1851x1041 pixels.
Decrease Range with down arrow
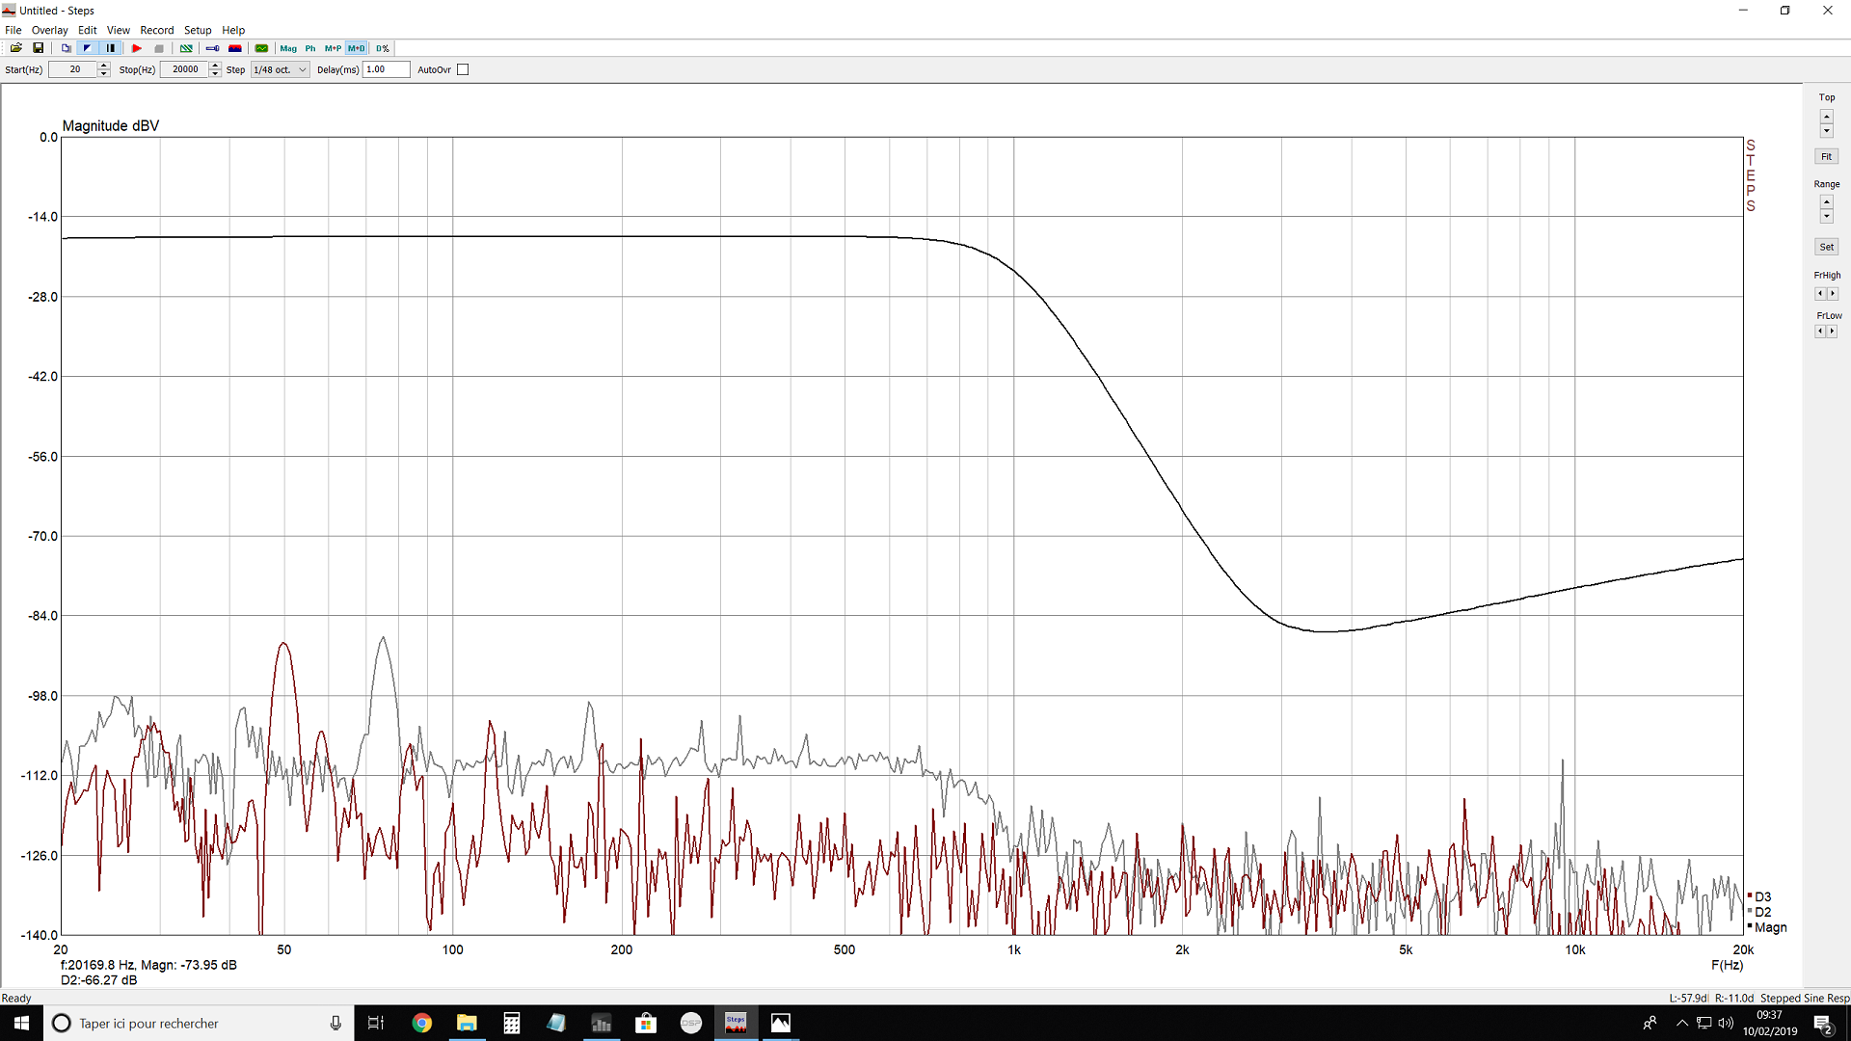coord(1826,217)
